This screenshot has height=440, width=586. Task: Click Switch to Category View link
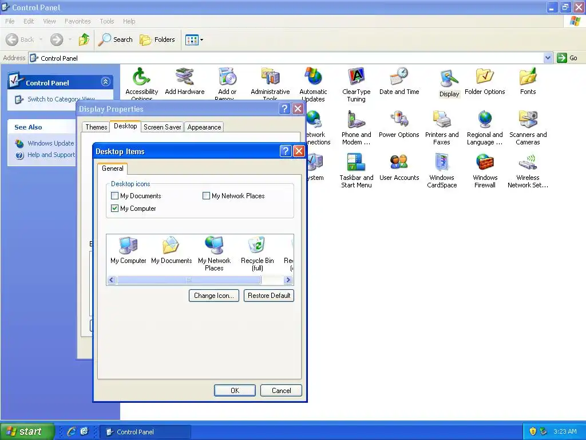61,99
